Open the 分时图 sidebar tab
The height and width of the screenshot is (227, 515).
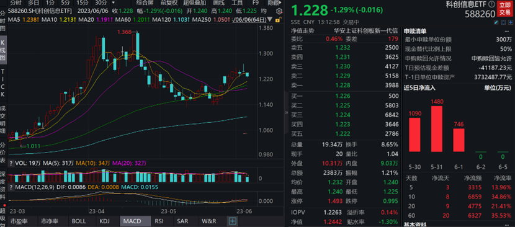[2, 20]
